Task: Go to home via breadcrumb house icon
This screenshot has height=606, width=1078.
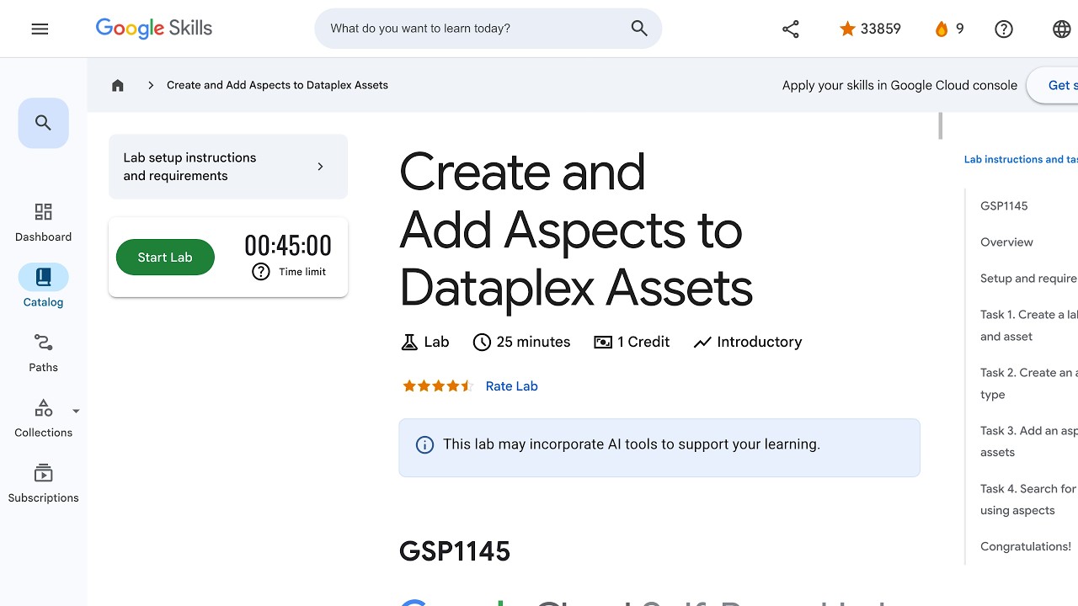Action: pyautogui.click(x=118, y=85)
